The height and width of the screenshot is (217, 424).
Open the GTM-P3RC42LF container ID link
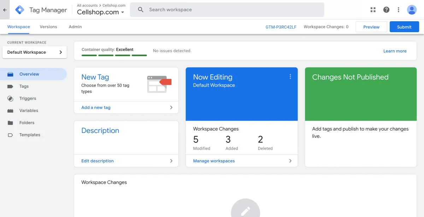[281, 27]
